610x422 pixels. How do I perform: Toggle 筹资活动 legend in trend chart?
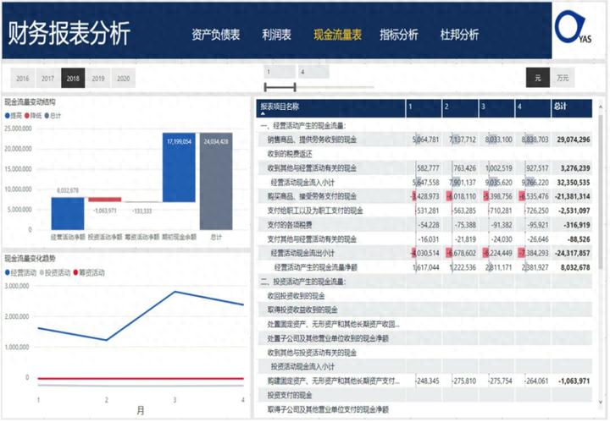89,273
